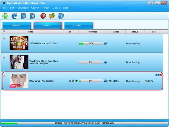
Task: Click the 21% progress bar
Action: click(91, 43)
